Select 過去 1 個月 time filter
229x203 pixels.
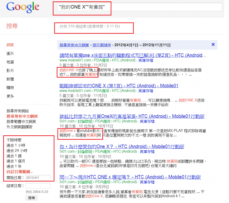point(16,161)
